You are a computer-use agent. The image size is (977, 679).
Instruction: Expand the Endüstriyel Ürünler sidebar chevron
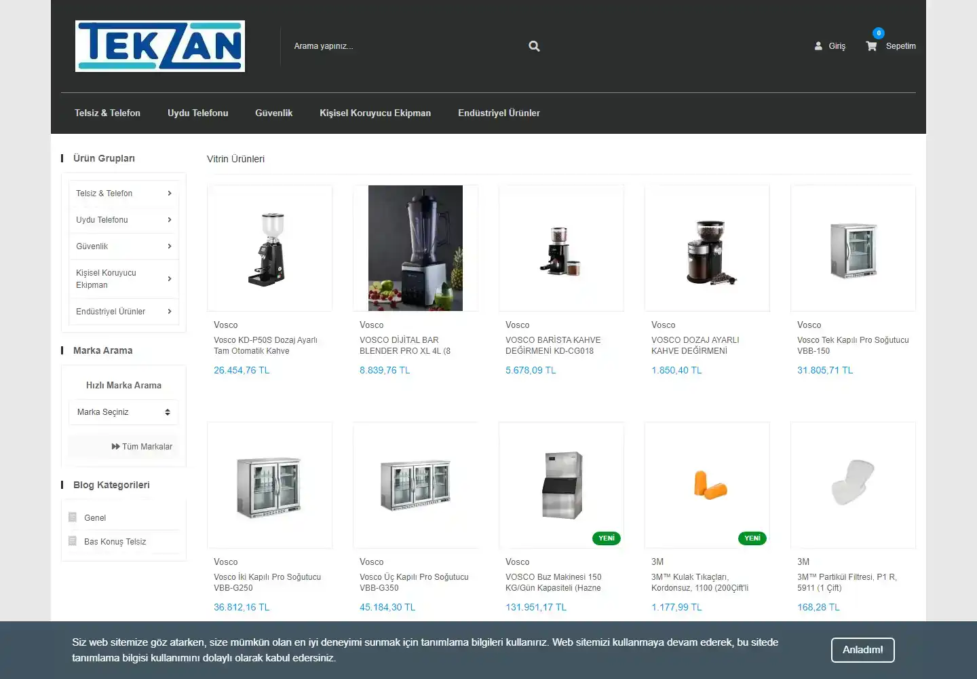point(170,312)
